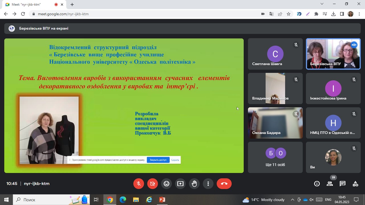The image size is (365, 205).
Task: Select the Березівське ВПУ video tile
Action: tap(333, 54)
